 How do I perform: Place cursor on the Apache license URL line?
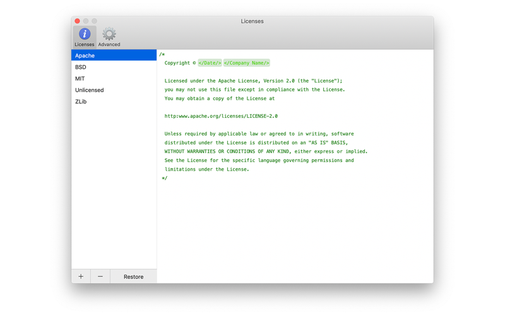221,116
